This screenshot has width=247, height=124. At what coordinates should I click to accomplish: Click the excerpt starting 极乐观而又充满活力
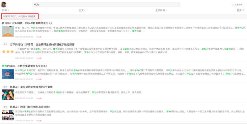[79, 92]
